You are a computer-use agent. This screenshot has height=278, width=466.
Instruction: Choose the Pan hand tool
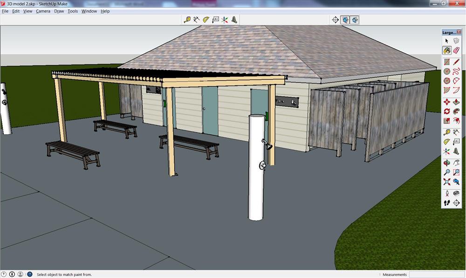(456, 163)
